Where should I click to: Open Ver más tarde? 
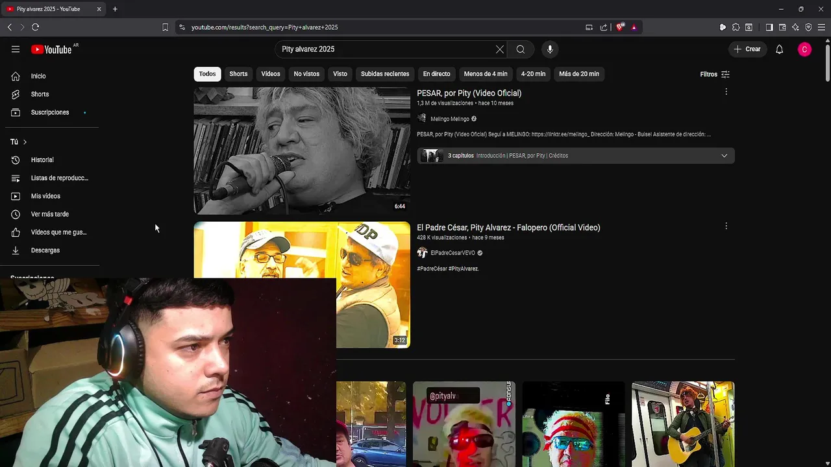coord(49,214)
